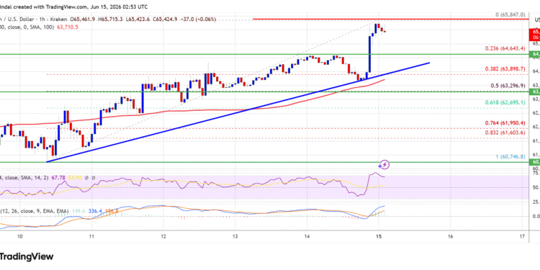Screen dimensions: 540x270
Task: Click date label 15 on time axis
Action: [379, 237]
